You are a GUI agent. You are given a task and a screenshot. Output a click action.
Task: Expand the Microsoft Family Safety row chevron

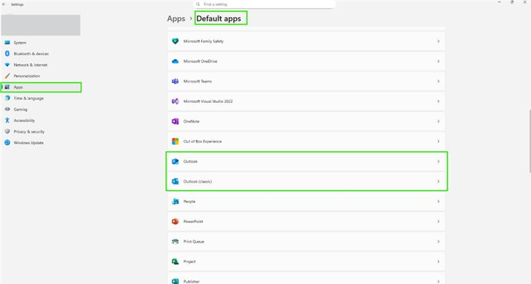(438, 41)
